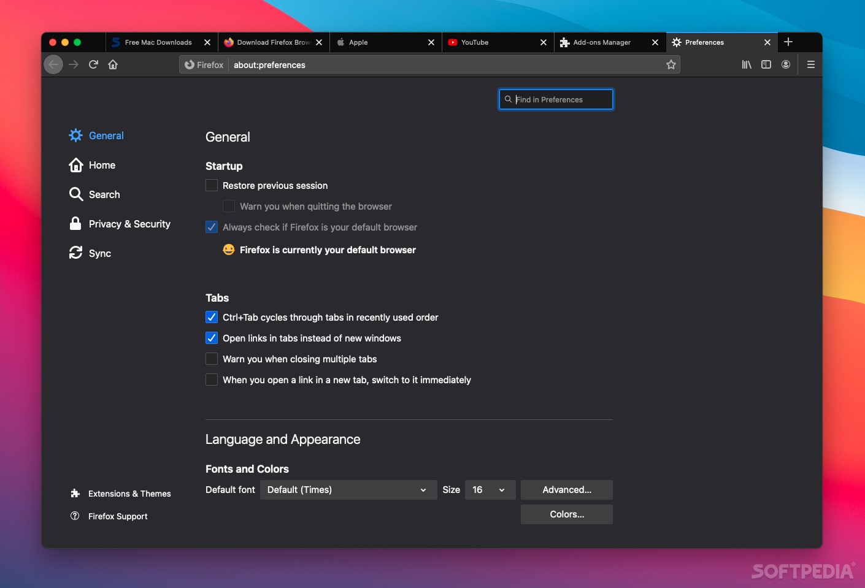Click the Advanced font settings button
This screenshot has width=865, height=588.
tap(566, 490)
